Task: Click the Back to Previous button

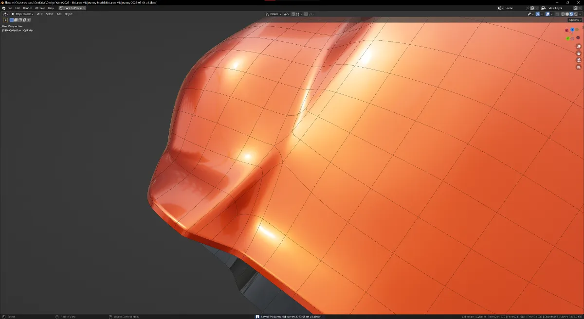Action: pyautogui.click(x=72, y=8)
